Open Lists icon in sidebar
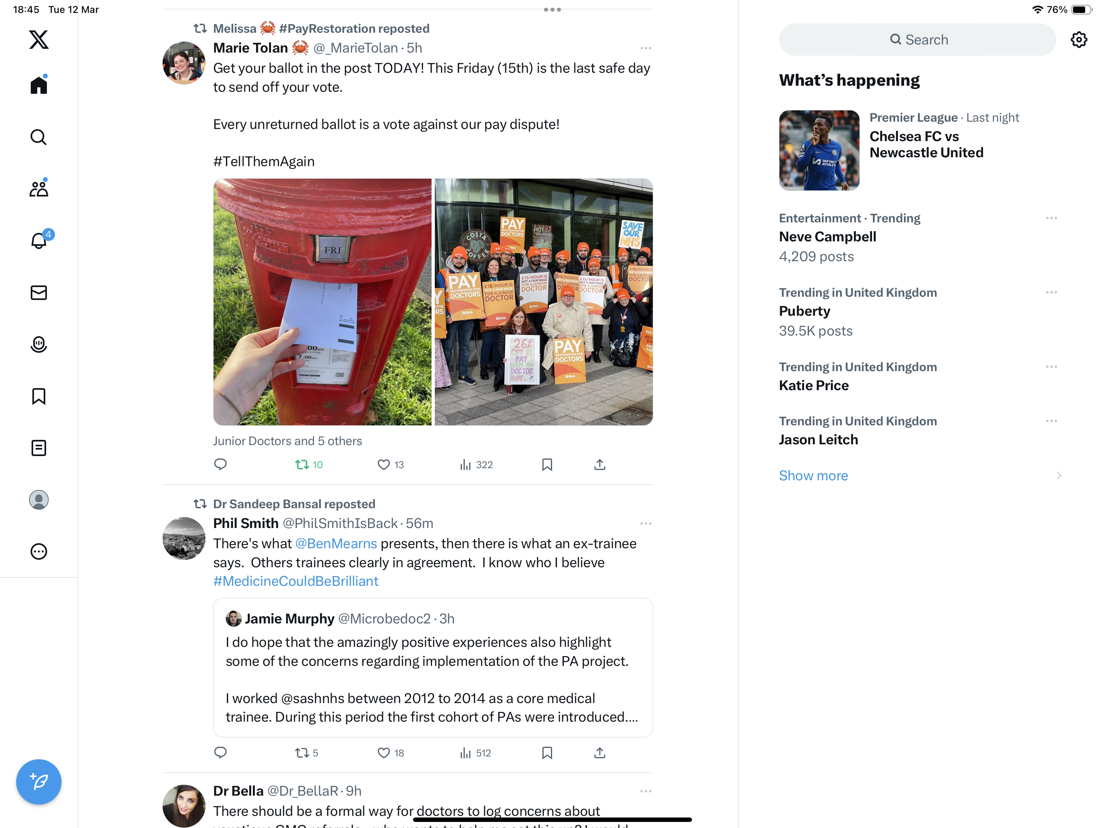Screen dimensions: 1105x828 pyautogui.click(x=39, y=448)
